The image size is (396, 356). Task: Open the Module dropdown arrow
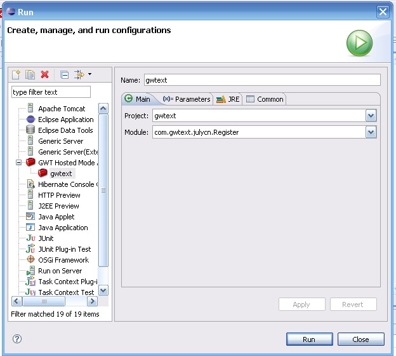tap(371, 132)
